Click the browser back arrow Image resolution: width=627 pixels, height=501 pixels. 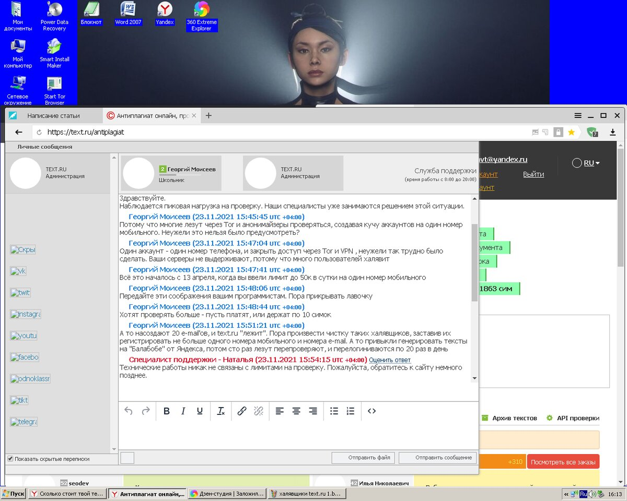(19, 133)
